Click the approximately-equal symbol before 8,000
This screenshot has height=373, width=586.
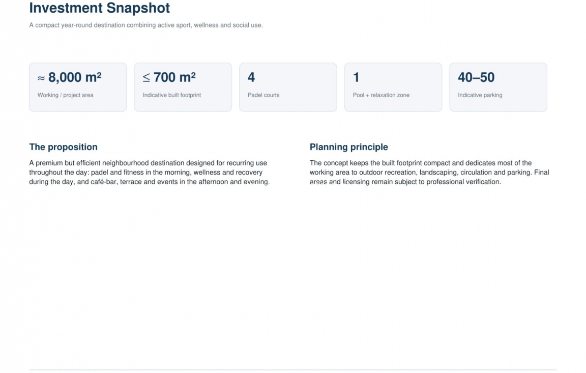coord(41,78)
